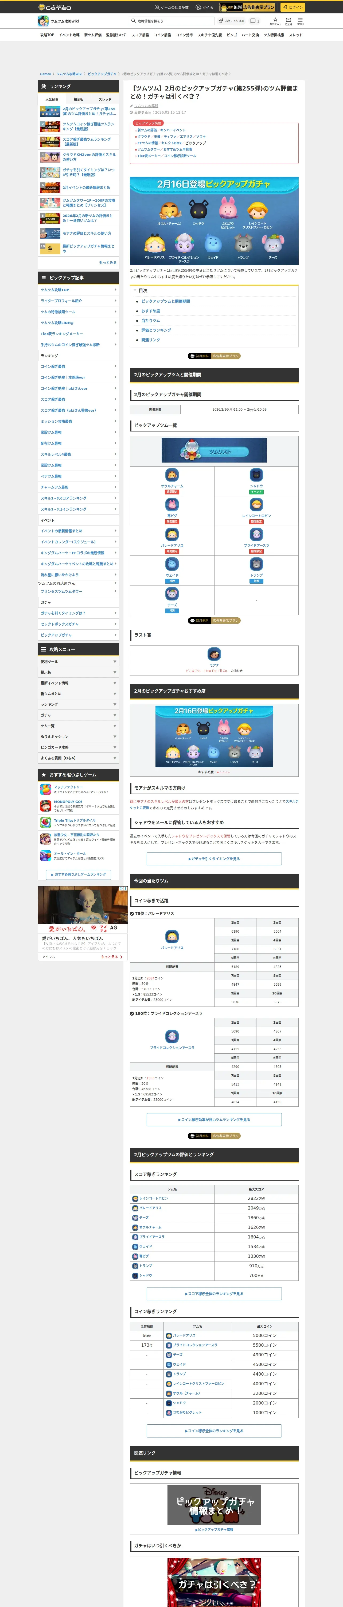The height and width of the screenshot is (1607, 343).
Task: Click the マッチファクトリー app icon
Action: (45, 789)
